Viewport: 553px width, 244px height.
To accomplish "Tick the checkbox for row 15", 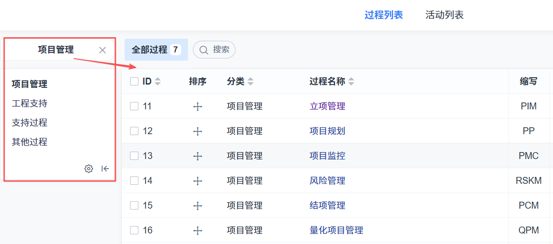I will [x=134, y=206].
